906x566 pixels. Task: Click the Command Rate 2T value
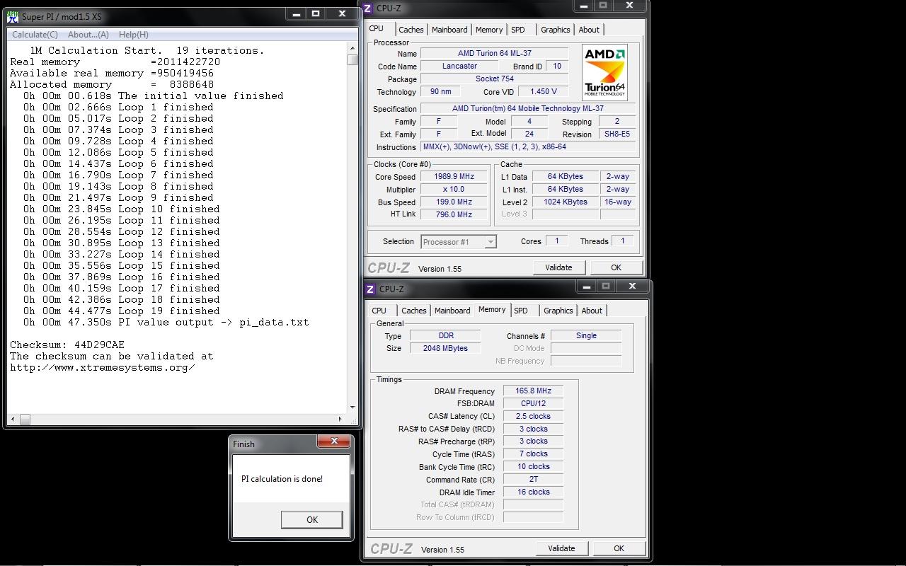pos(533,479)
